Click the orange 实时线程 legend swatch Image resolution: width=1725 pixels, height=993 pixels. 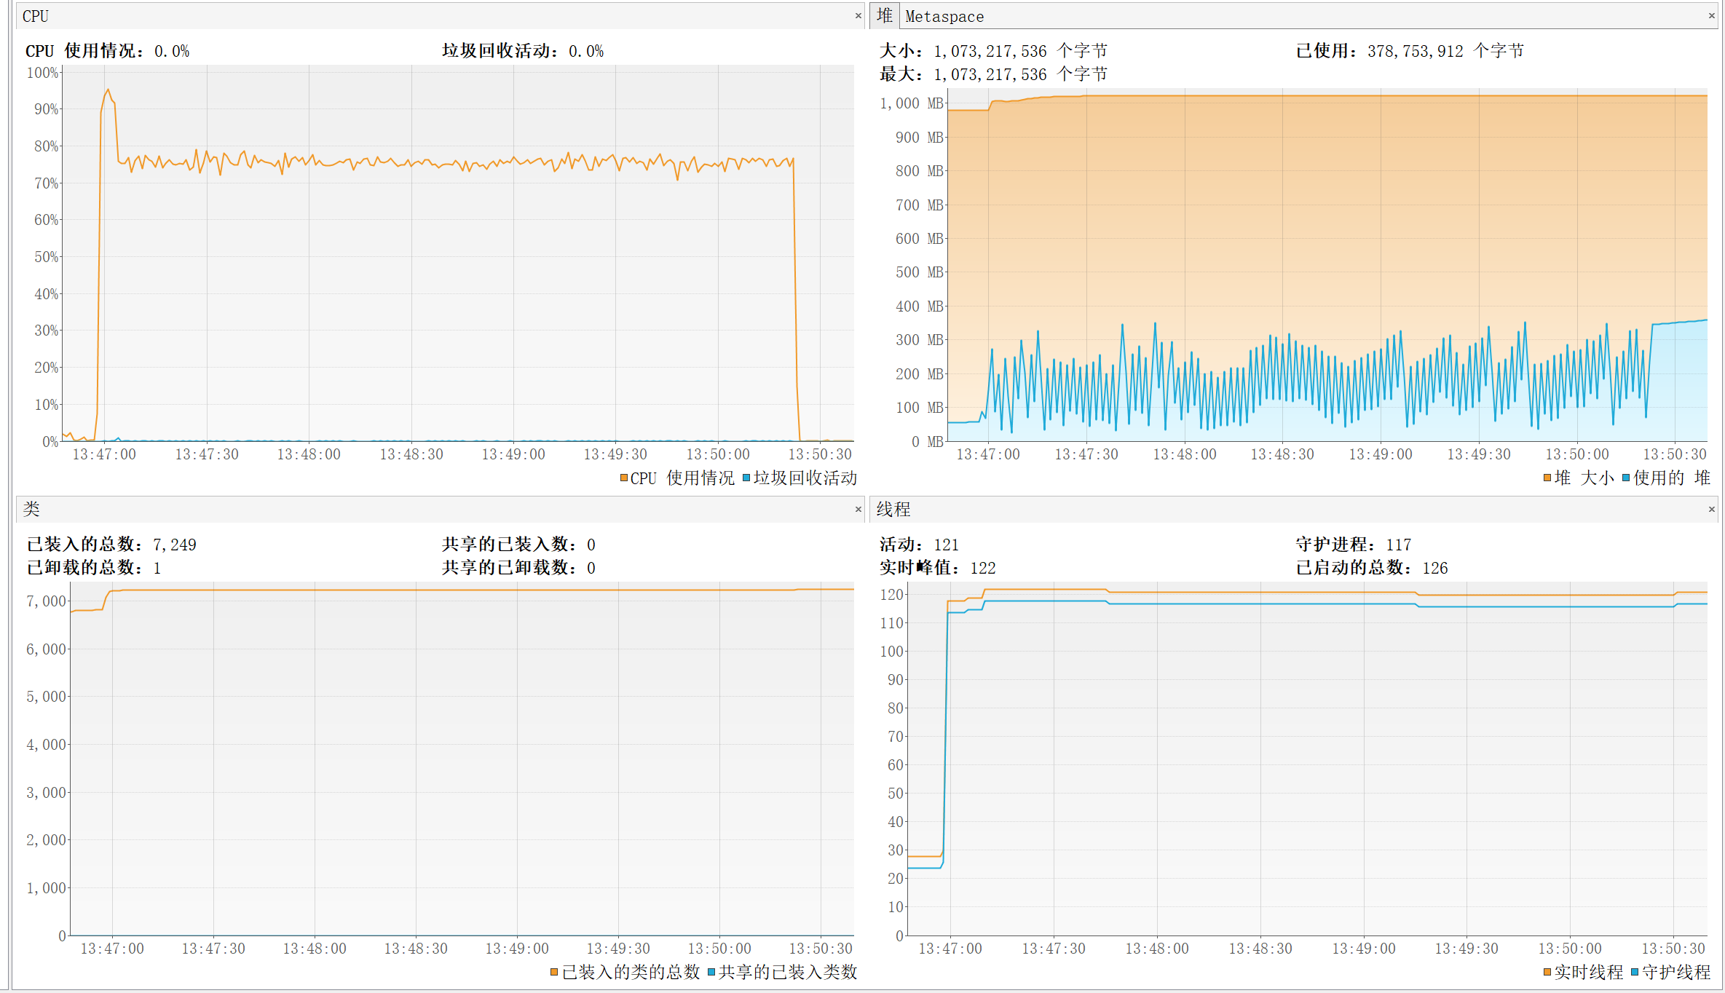click(x=1547, y=972)
